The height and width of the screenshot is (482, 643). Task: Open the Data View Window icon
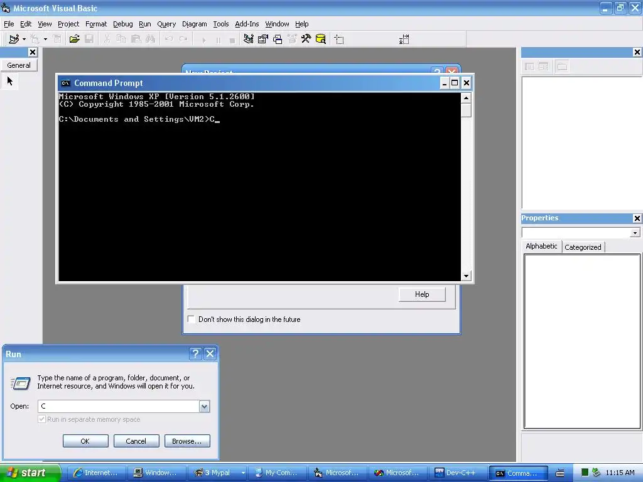coord(321,40)
